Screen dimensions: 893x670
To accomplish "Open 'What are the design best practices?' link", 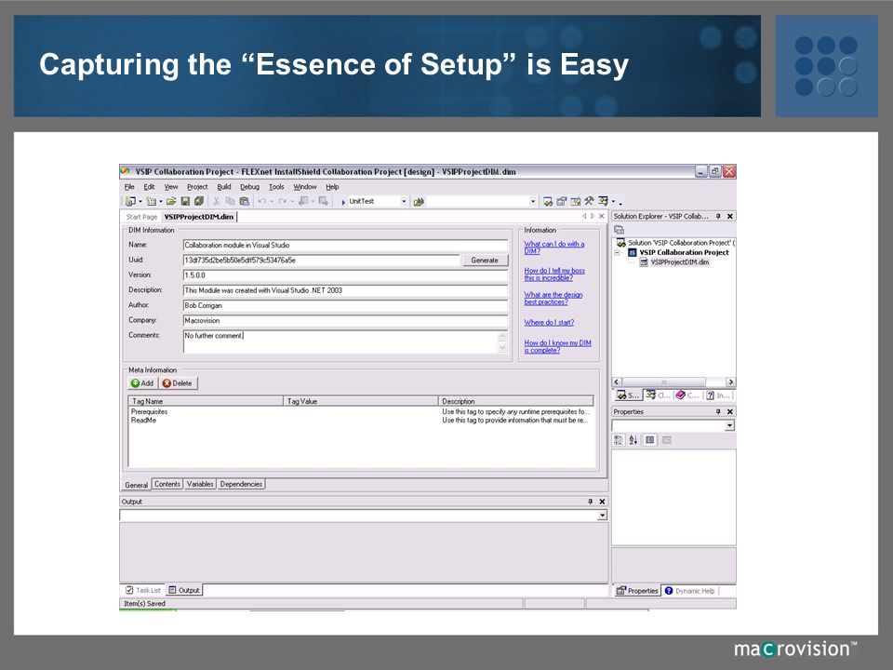I will tap(553, 299).
